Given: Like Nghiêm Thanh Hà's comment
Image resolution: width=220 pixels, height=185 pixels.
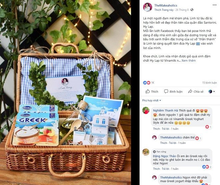Looking at the screenshot, I should click(x=156, y=129).
